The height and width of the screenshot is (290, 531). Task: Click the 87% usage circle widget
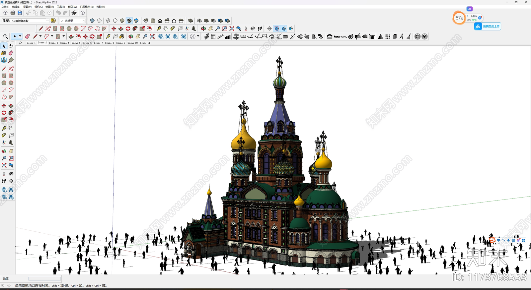459,18
